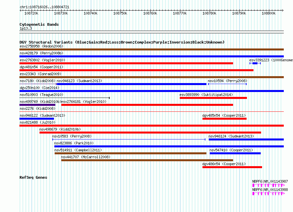This screenshot has width=293, height=212.
Task: Select the red esv2764181 loss bar
Action: [x=147, y=105]
